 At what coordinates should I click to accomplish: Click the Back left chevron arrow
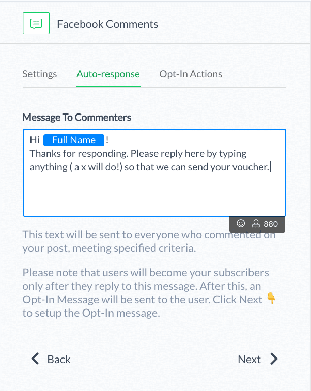35,359
